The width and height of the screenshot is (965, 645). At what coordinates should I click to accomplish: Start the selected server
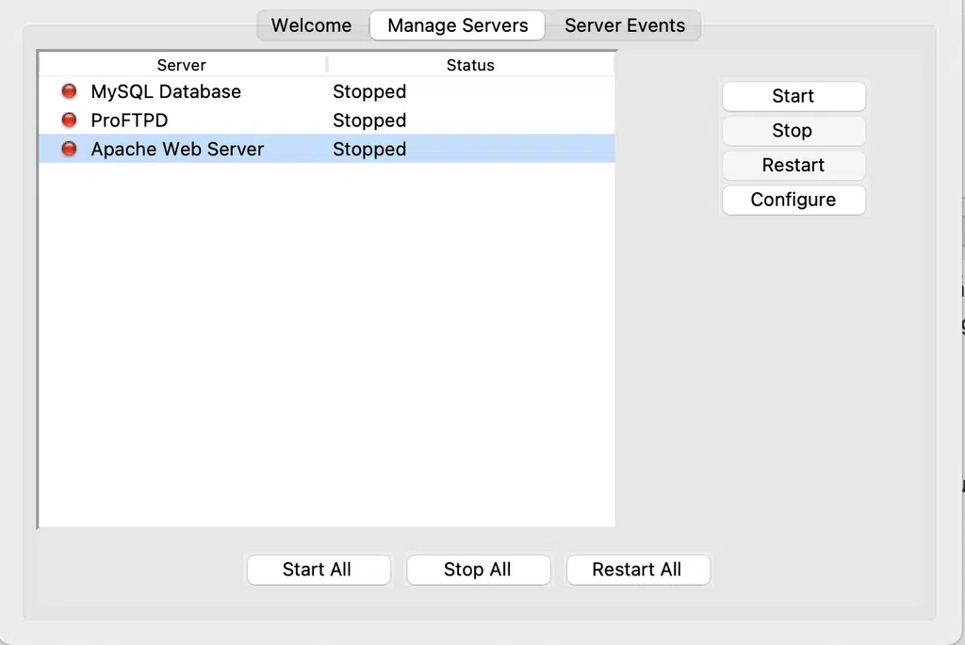793,96
